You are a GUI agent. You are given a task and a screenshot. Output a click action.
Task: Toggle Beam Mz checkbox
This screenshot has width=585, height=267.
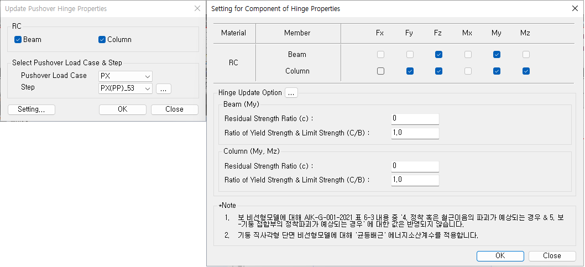click(526, 54)
